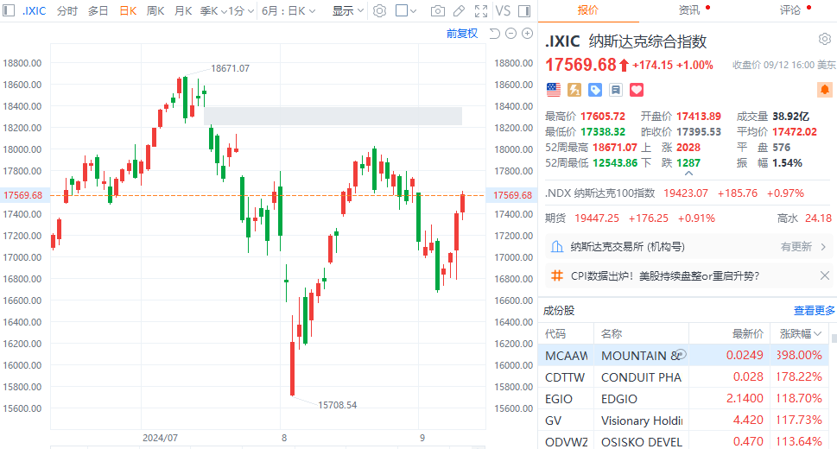Viewport: 837px width, 449px height.
Task: Collapse quote details with up chevron
Action: [688, 174]
